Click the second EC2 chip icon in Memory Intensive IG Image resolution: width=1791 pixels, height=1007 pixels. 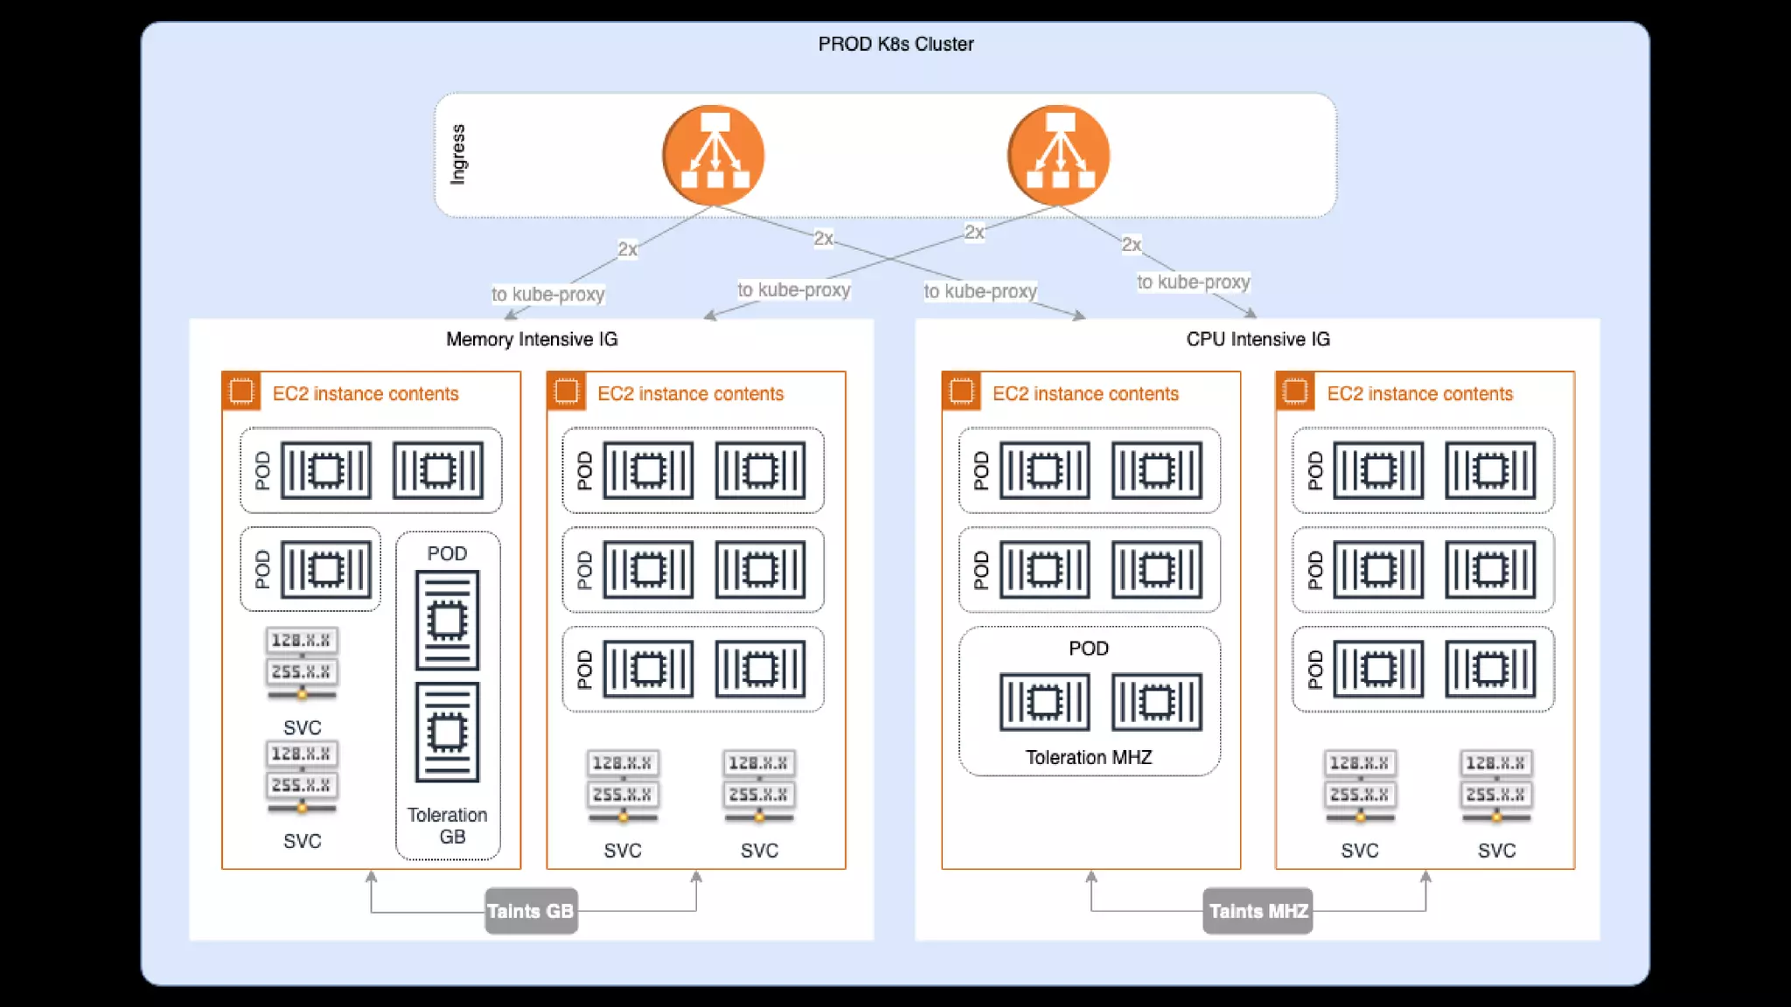coord(566,392)
